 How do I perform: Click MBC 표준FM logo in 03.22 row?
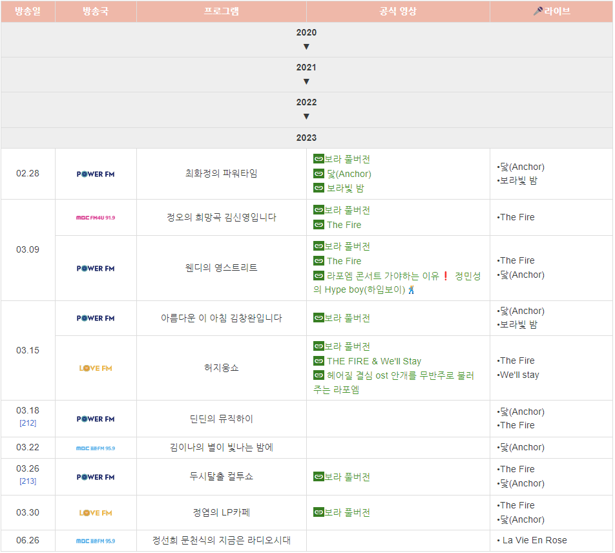coord(96,448)
